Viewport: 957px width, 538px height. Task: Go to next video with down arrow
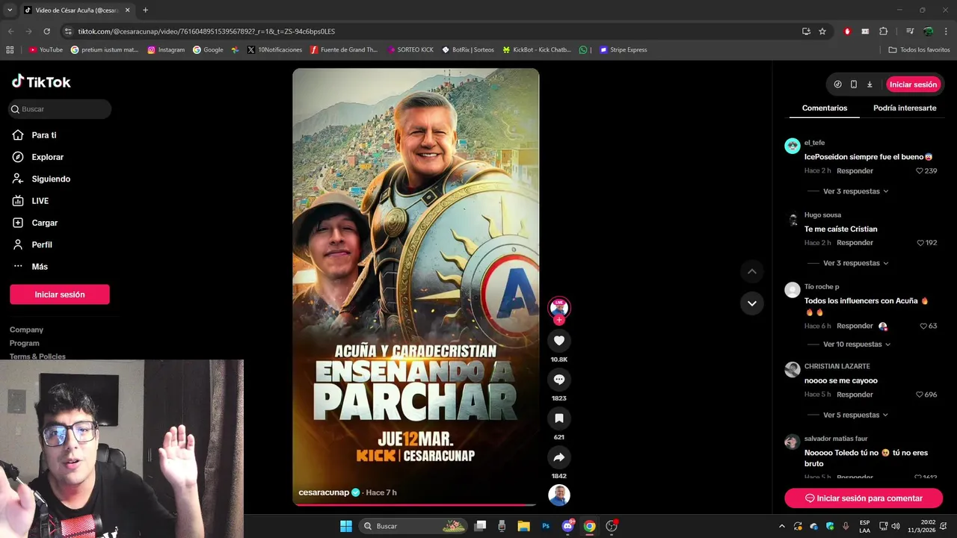point(751,303)
